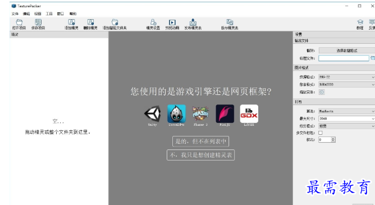Save the project using 保存项目 icon
Image resolution: width=375 pixels, height=205 pixels.
tap(38, 24)
